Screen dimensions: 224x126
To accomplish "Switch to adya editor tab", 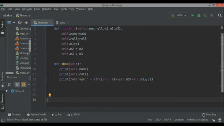I will point(62,22).
